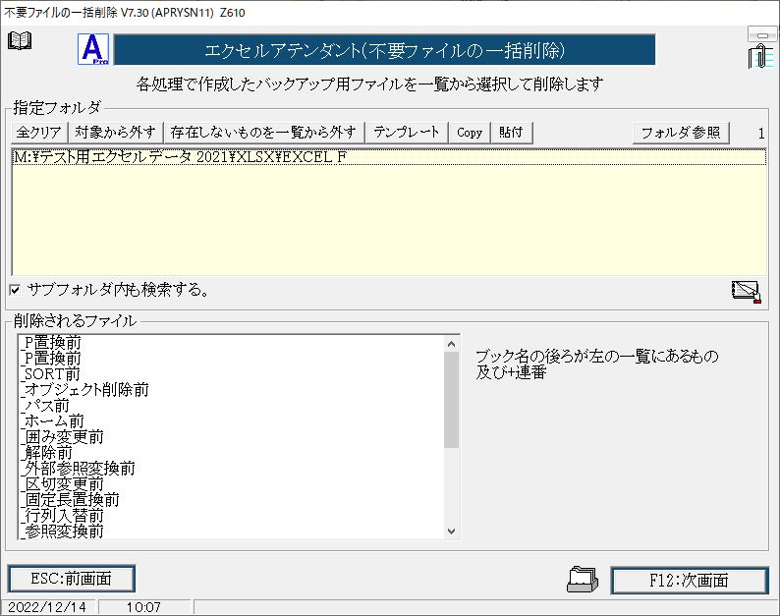Open the book manual icon
This screenshot has width=780, height=616.
20,41
